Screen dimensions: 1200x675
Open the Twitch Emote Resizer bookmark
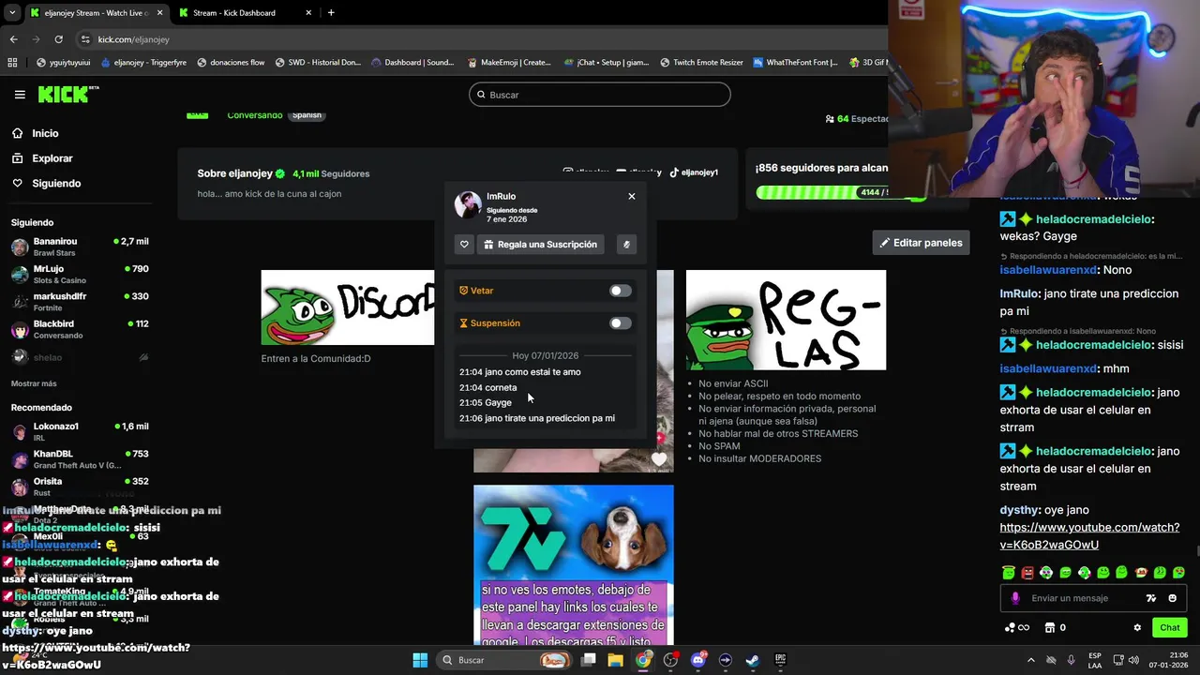click(x=701, y=63)
